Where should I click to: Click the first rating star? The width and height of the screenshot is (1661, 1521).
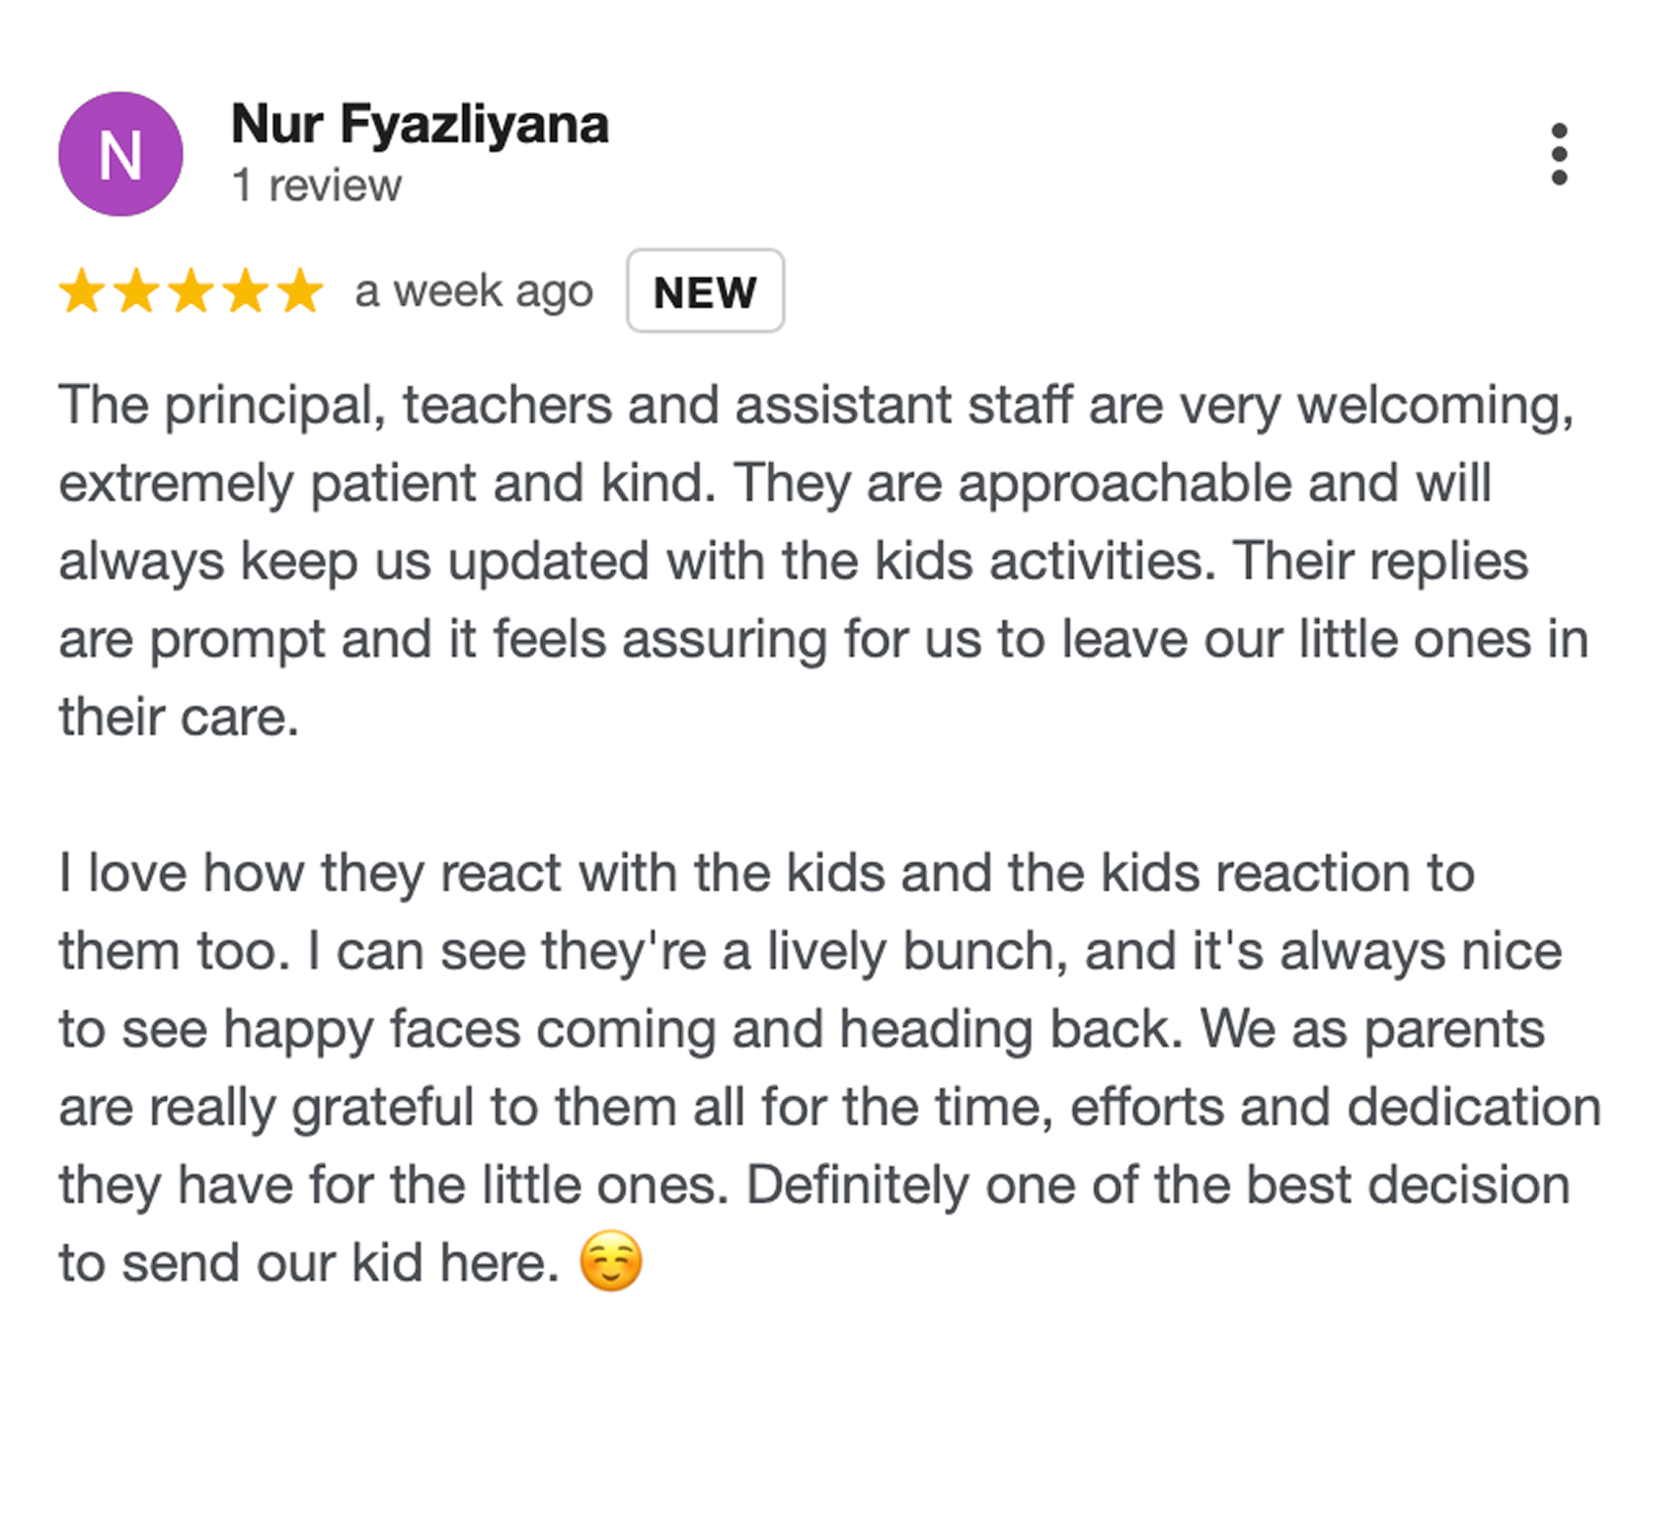(x=82, y=292)
